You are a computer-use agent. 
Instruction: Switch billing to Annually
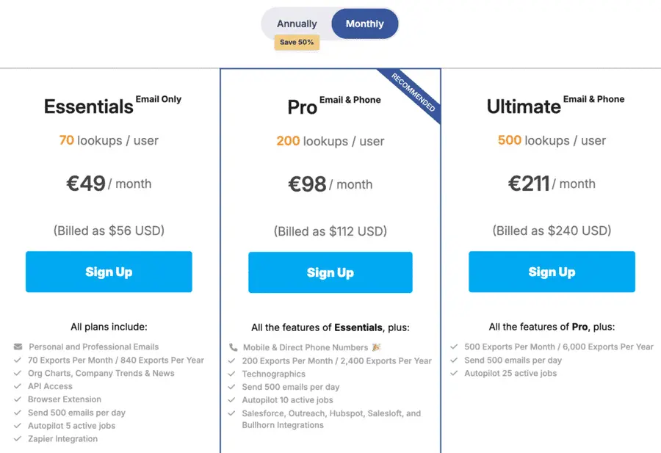pos(296,23)
